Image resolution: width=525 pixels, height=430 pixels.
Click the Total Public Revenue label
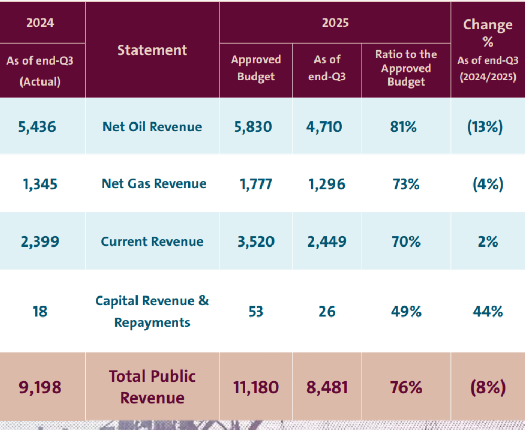point(152,387)
